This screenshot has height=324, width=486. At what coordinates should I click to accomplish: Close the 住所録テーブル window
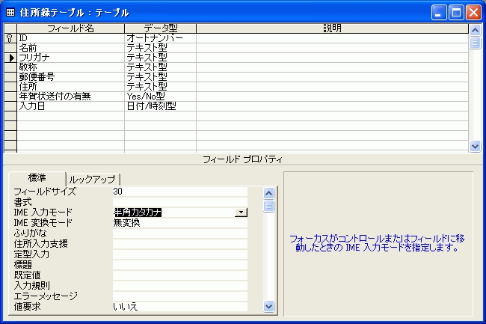pyautogui.click(x=473, y=13)
